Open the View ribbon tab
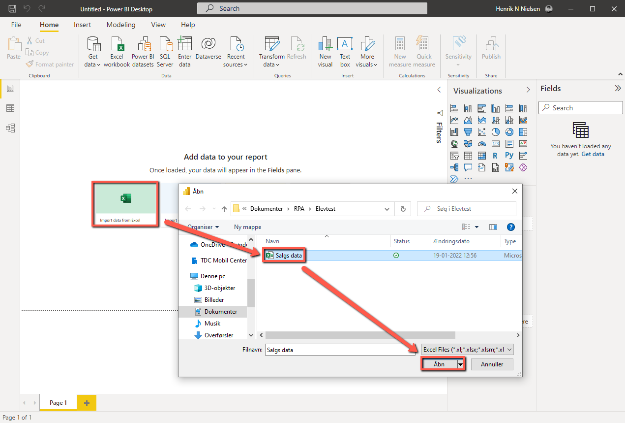Screen dimensions: 625x423 tap(158, 25)
